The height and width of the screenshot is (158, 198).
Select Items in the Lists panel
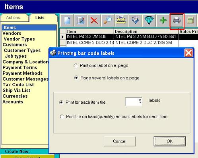point(29,28)
